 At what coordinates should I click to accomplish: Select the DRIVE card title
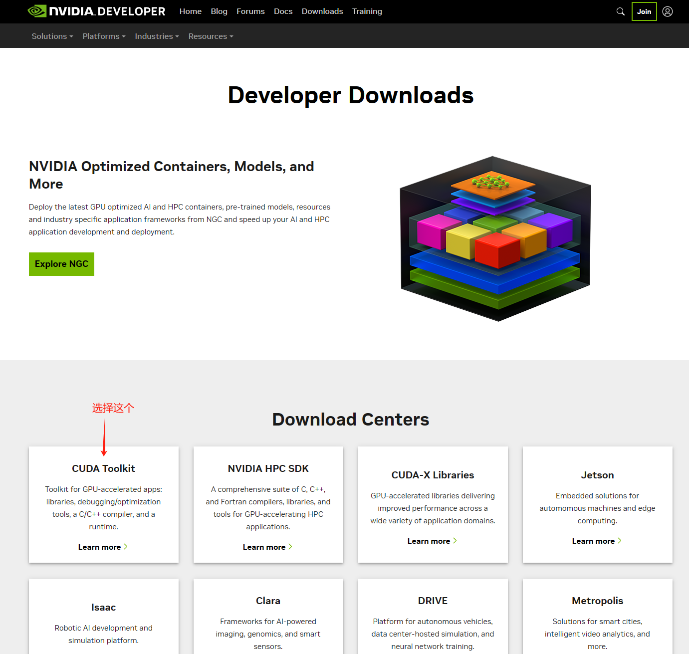[433, 601]
